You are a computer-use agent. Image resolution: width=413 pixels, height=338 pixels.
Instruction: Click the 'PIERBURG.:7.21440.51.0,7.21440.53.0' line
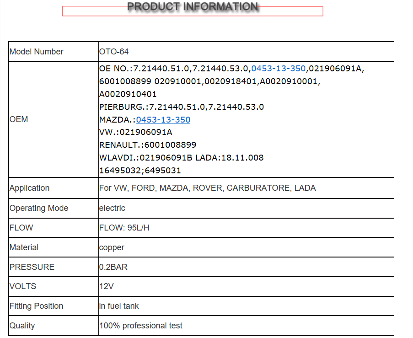click(x=182, y=107)
